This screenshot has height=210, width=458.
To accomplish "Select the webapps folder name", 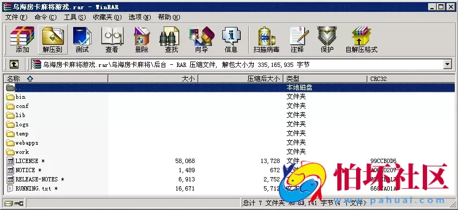I will pos(27,143).
